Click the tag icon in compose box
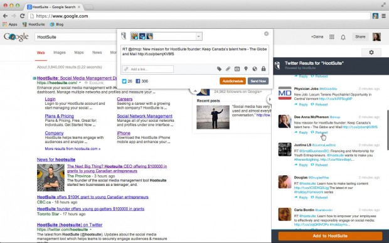Viewport: 389px width, 243px height. click(x=219, y=68)
